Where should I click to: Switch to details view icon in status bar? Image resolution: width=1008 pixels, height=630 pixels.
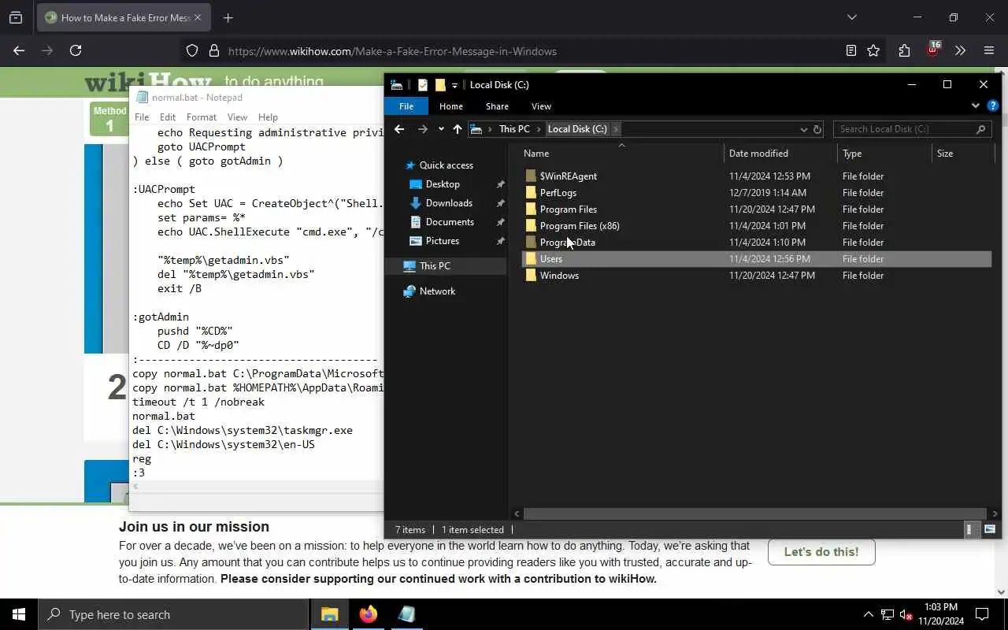click(x=969, y=530)
